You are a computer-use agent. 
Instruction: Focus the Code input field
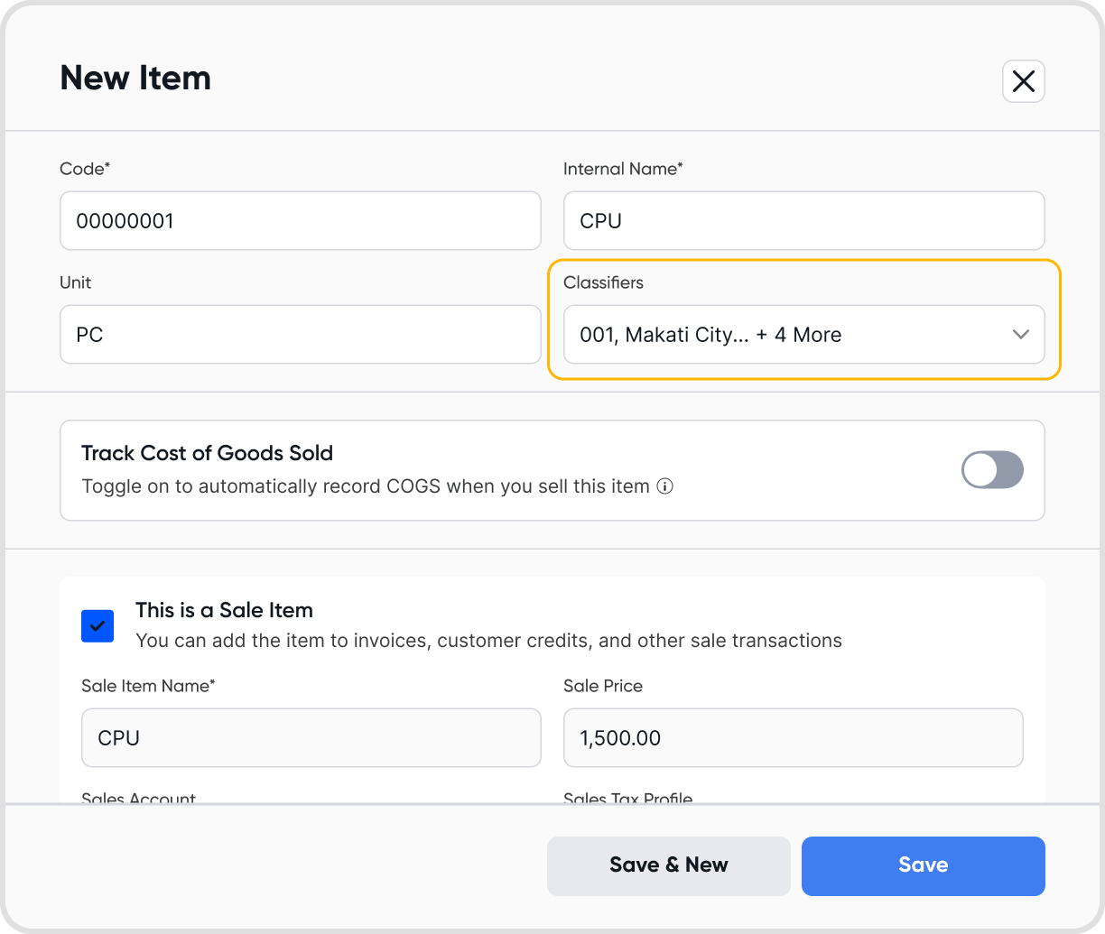[300, 221]
